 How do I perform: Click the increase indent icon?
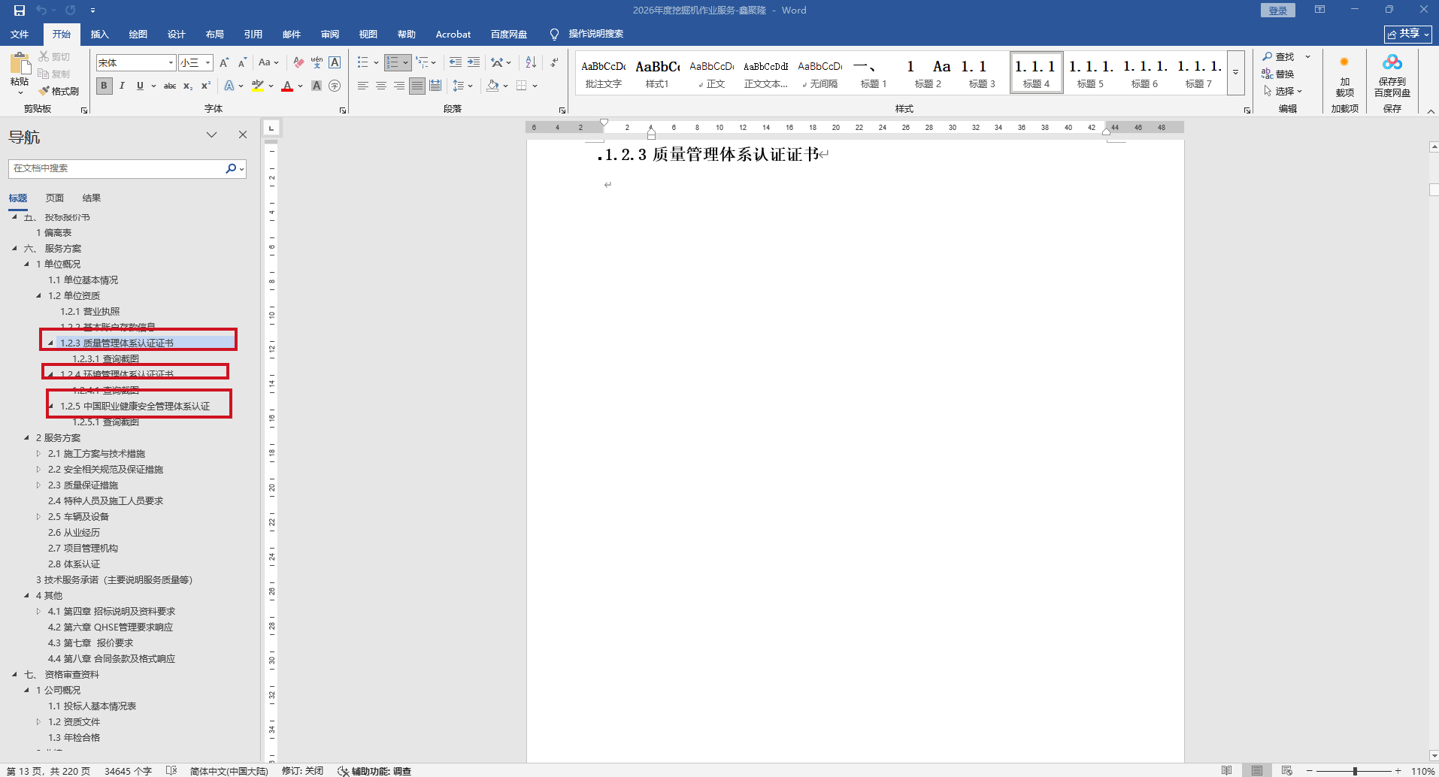click(474, 62)
